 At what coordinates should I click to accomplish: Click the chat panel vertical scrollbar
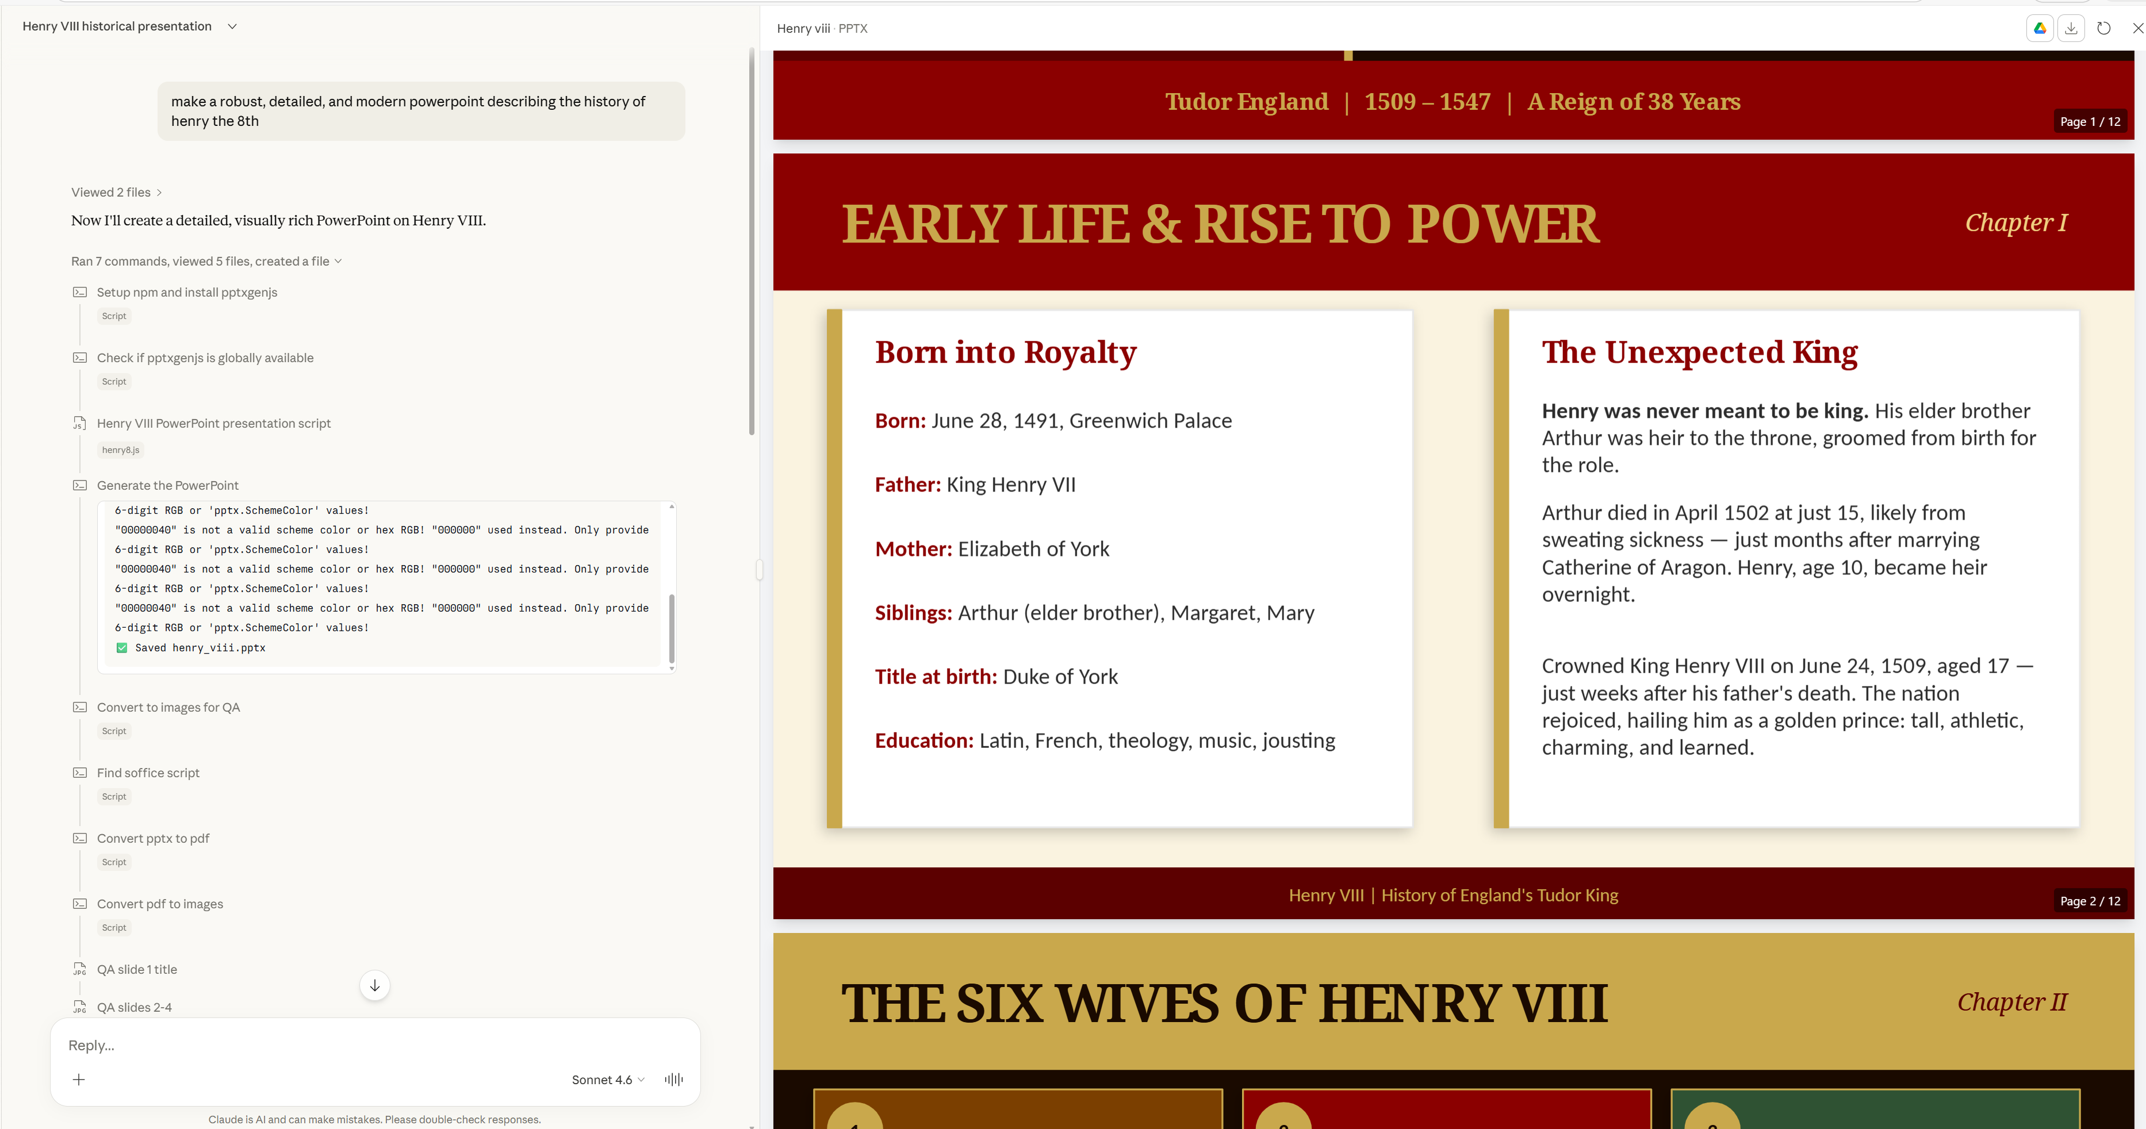tap(752, 241)
